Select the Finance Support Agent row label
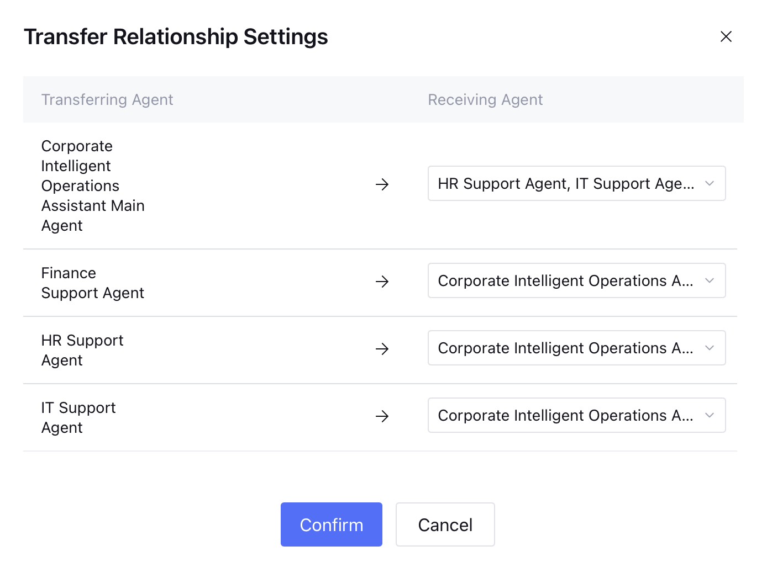Image resolution: width=767 pixels, height=562 pixels. click(x=92, y=282)
